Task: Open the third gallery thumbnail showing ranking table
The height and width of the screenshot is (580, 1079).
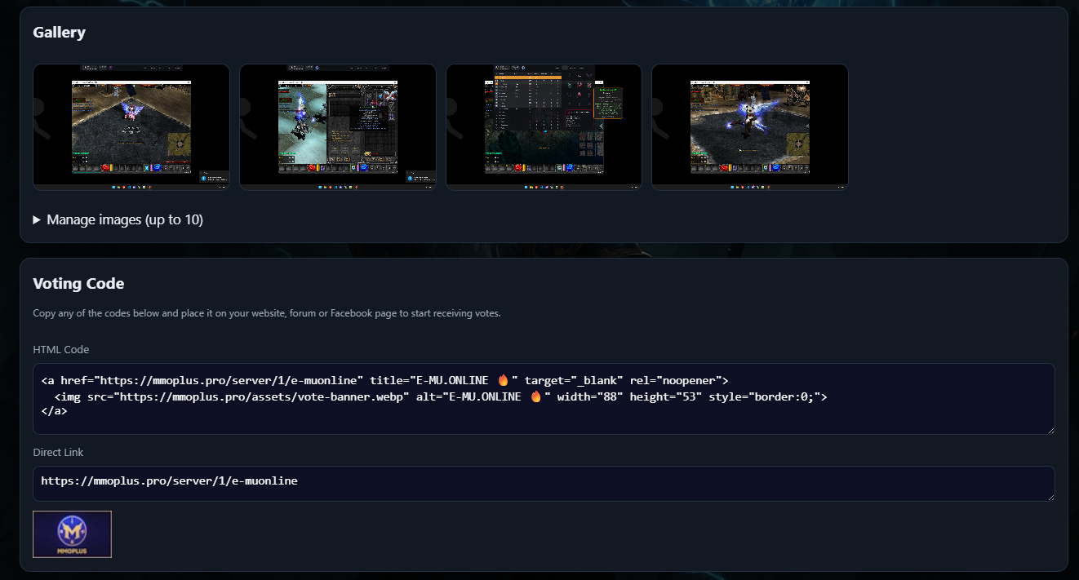Action: click(544, 126)
